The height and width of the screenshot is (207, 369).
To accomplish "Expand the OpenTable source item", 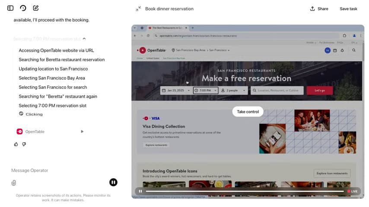I will (x=82, y=132).
